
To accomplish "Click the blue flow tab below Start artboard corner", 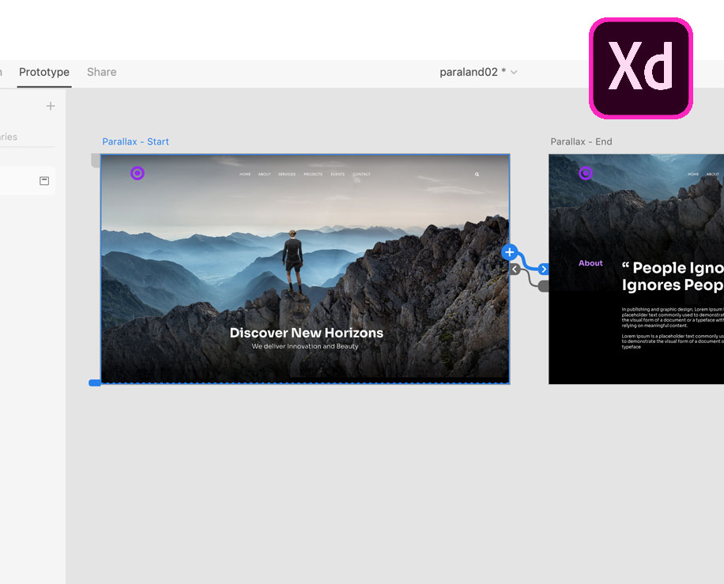I will coord(95,382).
